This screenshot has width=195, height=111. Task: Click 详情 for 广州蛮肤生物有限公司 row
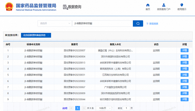(184, 87)
